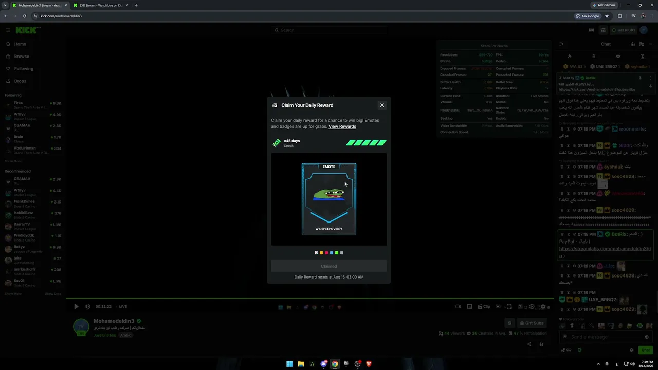Click the video camera icon in player
Screen dimensions: 658x370
click(x=458, y=307)
